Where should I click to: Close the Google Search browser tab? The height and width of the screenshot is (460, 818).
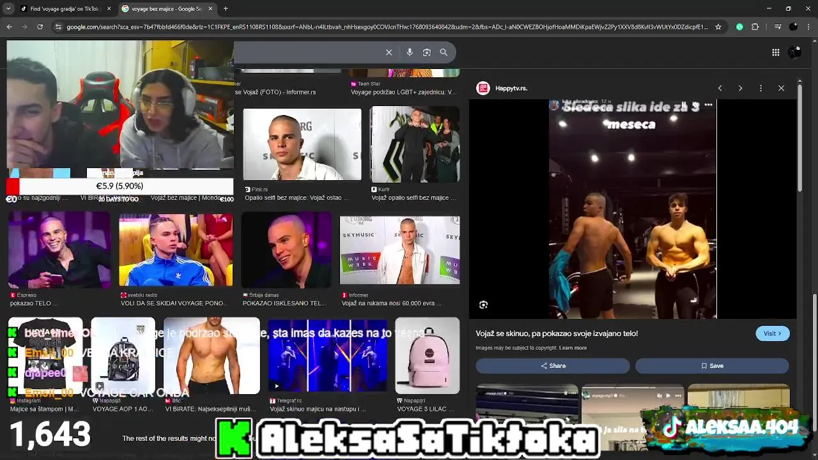pyautogui.click(x=210, y=9)
